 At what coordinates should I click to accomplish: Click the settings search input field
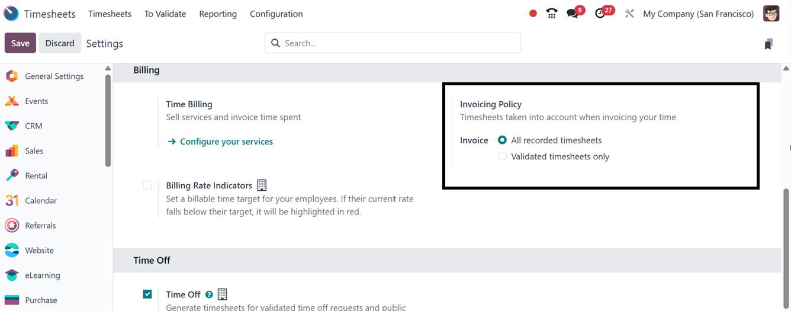(x=397, y=43)
